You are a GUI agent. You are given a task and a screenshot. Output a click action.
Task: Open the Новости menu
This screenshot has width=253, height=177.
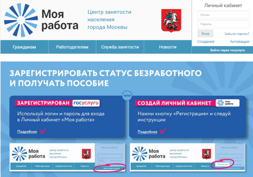[168, 47]
